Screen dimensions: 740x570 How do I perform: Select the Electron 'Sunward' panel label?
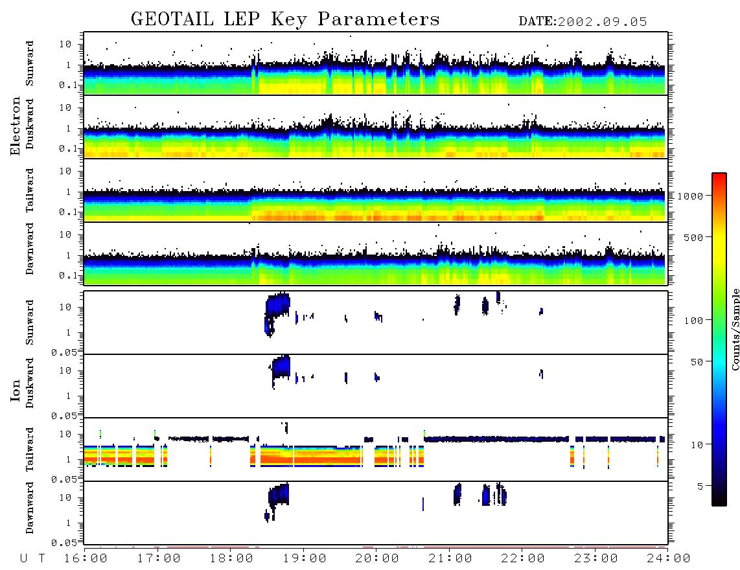[x=30, y=63]
